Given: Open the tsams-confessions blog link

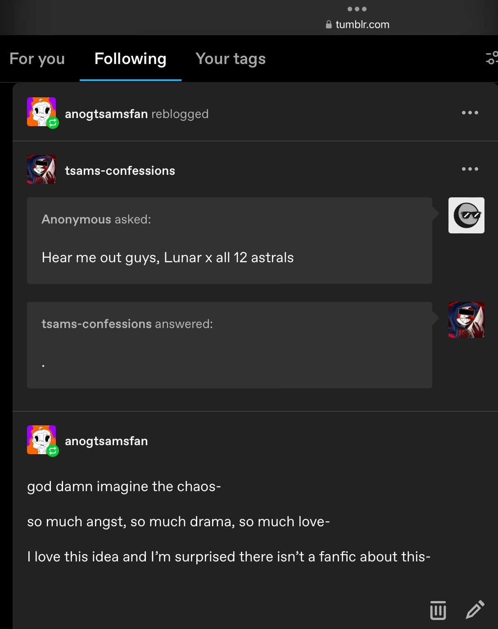Looking at the screenshot, I should [x=120, y=171].
